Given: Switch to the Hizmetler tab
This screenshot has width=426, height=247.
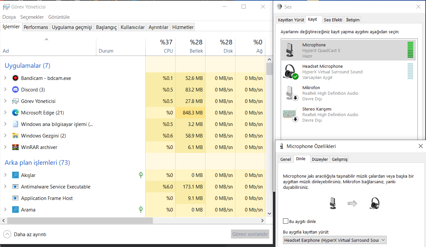Looking at the screenshot, I should pos(183,27).
